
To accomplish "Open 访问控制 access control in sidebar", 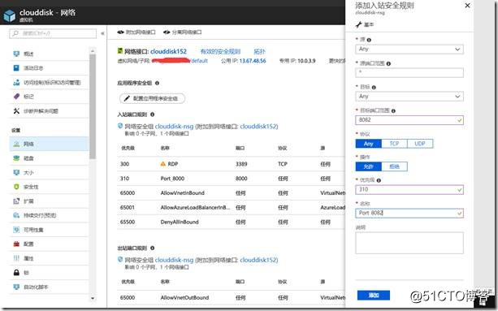I will click(x=50, y=83).
